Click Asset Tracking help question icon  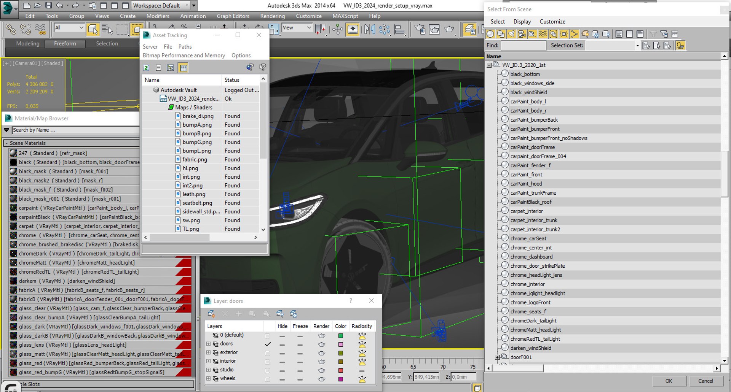tap(263, 67)
